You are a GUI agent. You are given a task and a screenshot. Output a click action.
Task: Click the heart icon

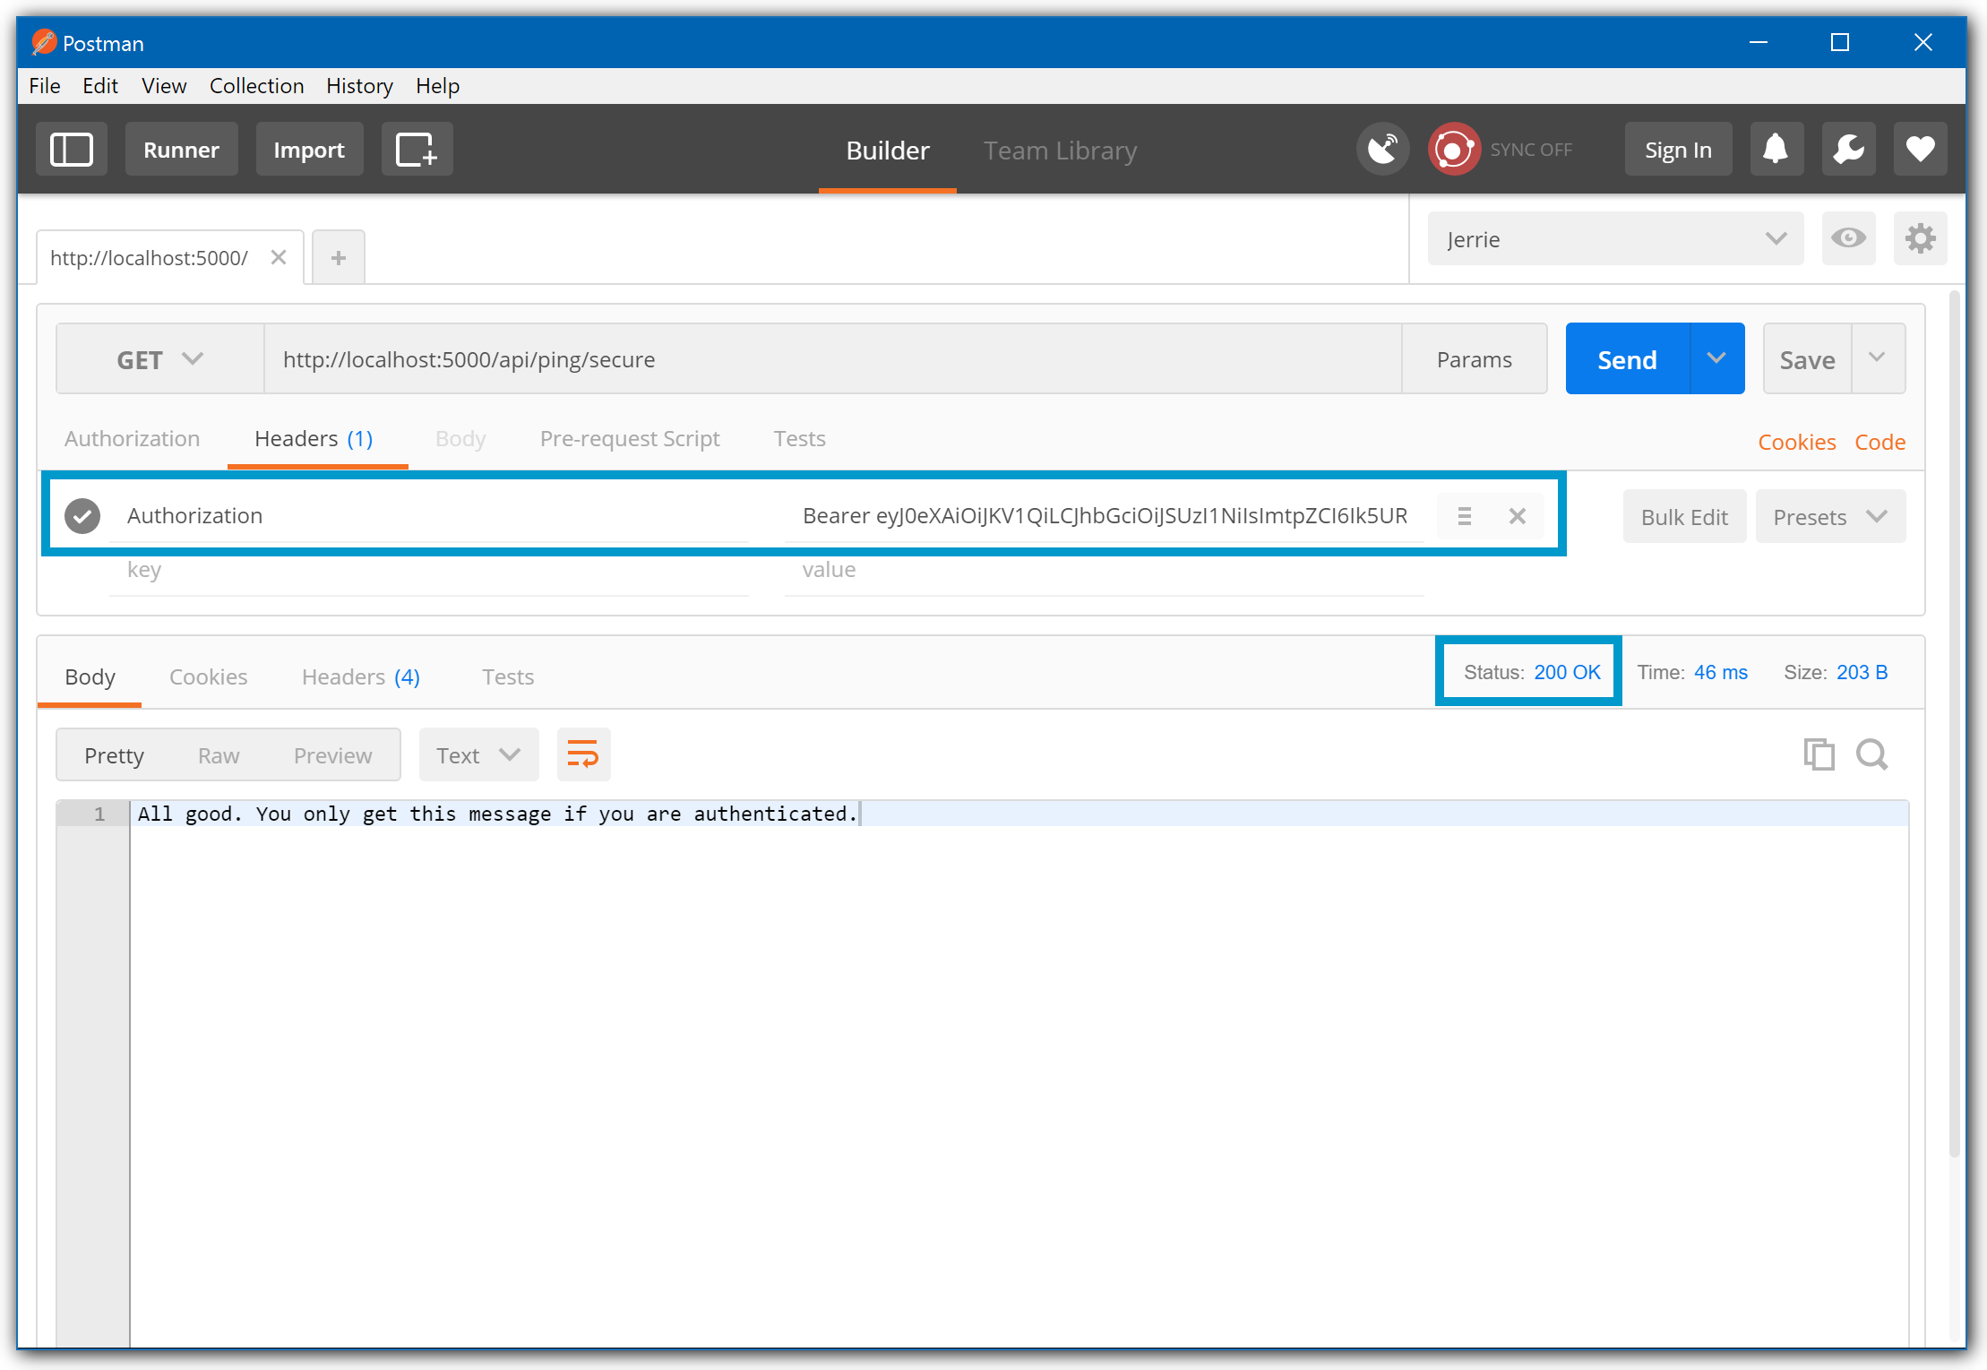[x=1920, y=149]
